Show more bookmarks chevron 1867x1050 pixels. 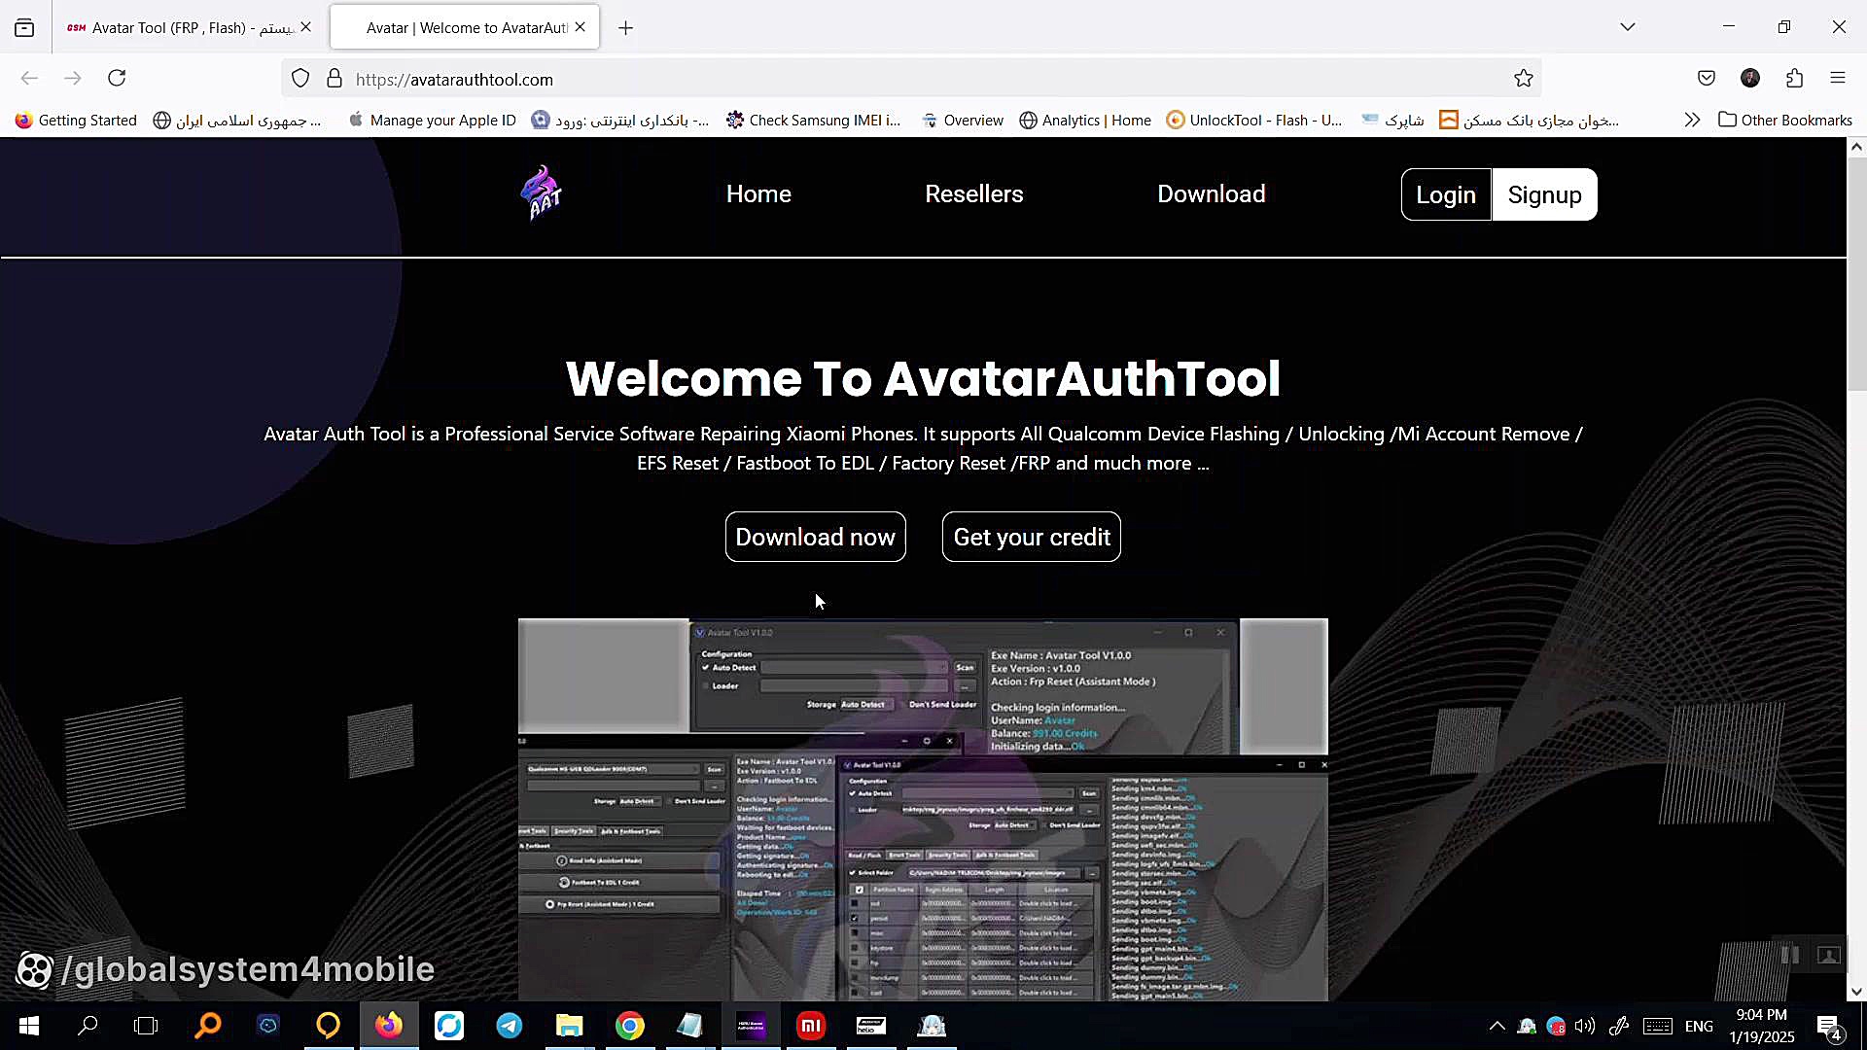tap(1692, 120)
